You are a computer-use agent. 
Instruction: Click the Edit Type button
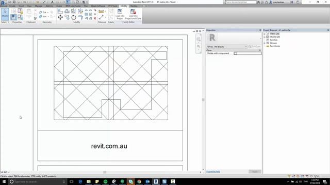254,47
